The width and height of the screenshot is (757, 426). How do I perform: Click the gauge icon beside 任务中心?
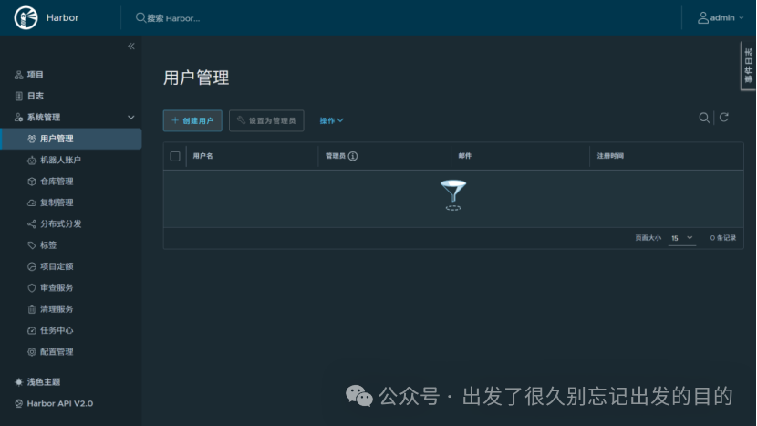point(31,330)
